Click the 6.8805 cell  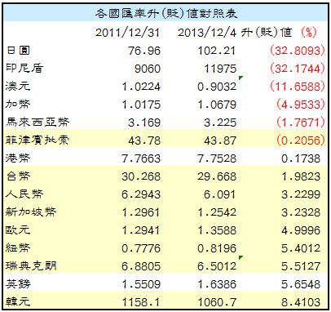(x=141, y=266)
